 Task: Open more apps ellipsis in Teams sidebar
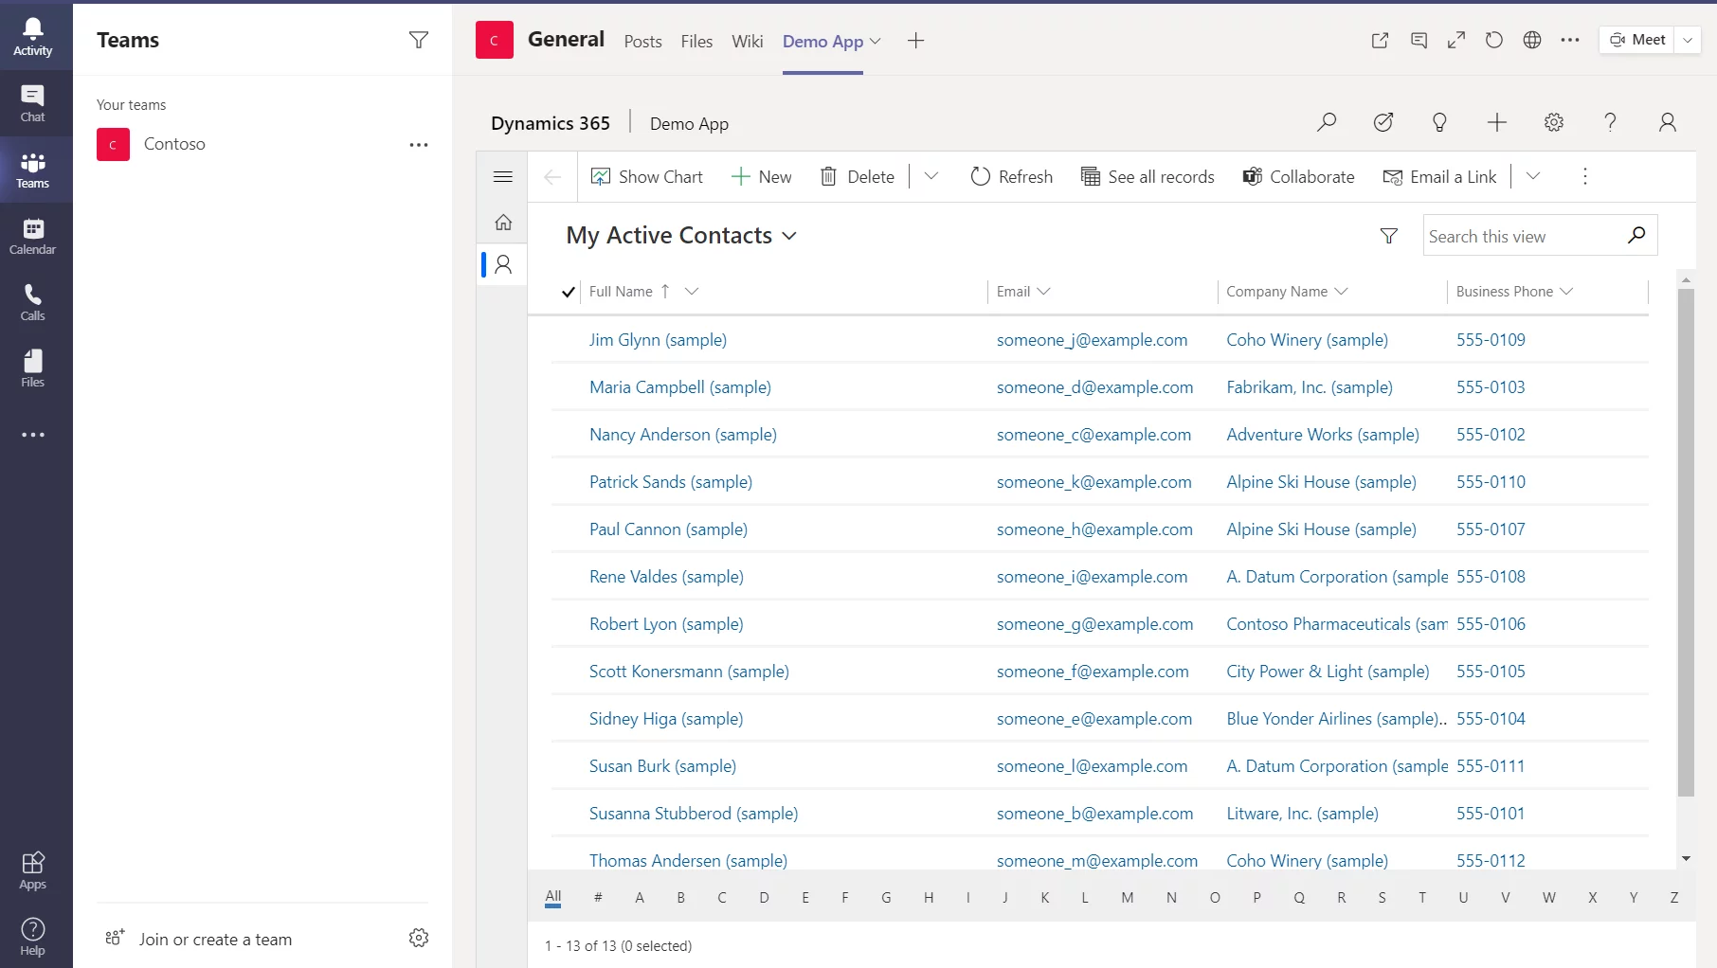(x=33, y=435)
